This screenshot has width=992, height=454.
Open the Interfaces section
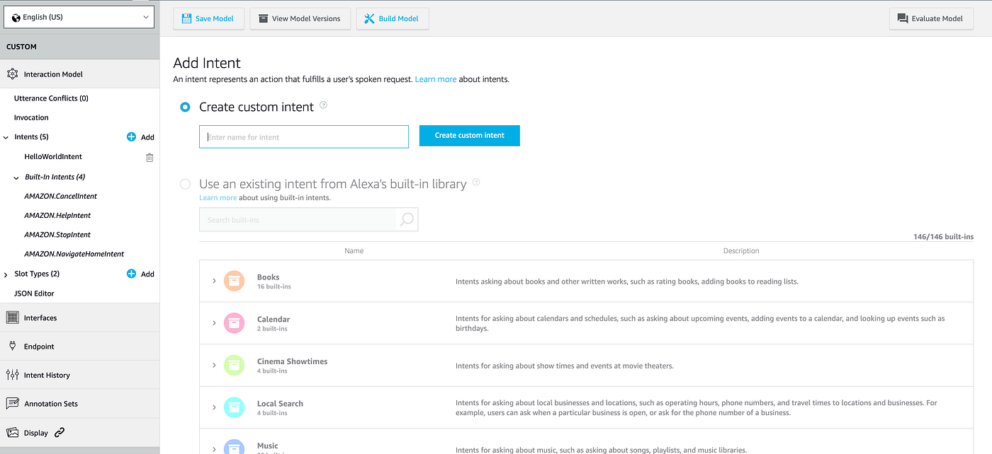coord(79,318)
